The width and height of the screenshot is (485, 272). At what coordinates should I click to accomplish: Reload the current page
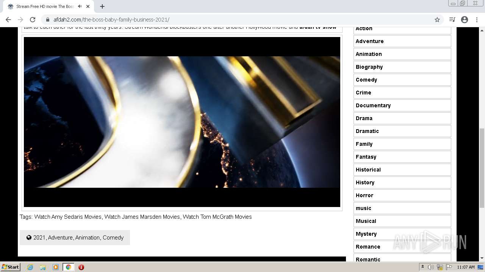(x=33, y=20)
